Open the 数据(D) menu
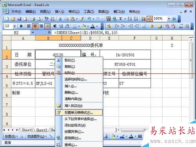The height and width of the screenshot is (147, 196). pos(103,12)
